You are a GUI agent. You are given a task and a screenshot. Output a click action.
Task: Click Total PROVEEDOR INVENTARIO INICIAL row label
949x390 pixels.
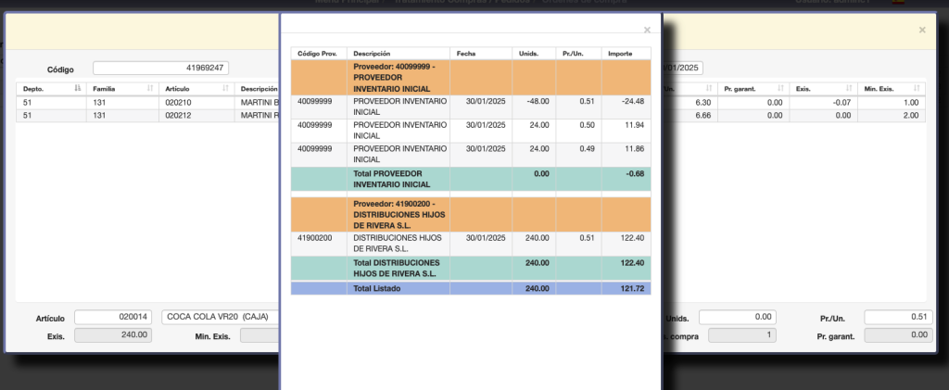tap(399, 179)
